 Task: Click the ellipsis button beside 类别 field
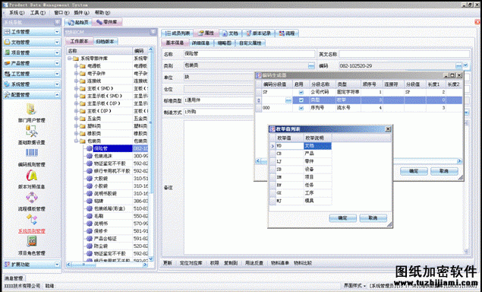tap(311, 66)
